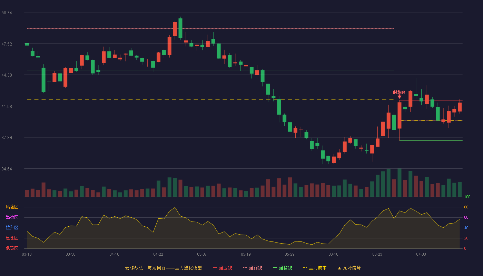Click the 建仓区 zone label
The width and height of the screenshot is (483, 276).
tap(12, 238)
